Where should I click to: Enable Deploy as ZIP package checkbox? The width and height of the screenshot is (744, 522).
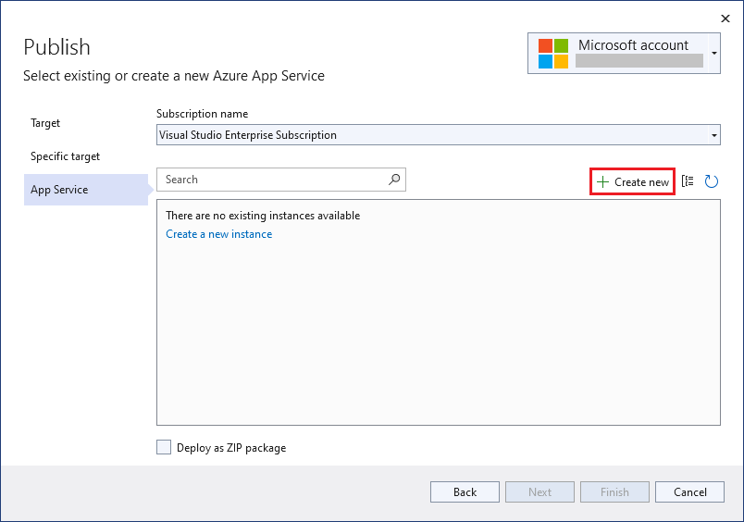[x=164, y=447]
